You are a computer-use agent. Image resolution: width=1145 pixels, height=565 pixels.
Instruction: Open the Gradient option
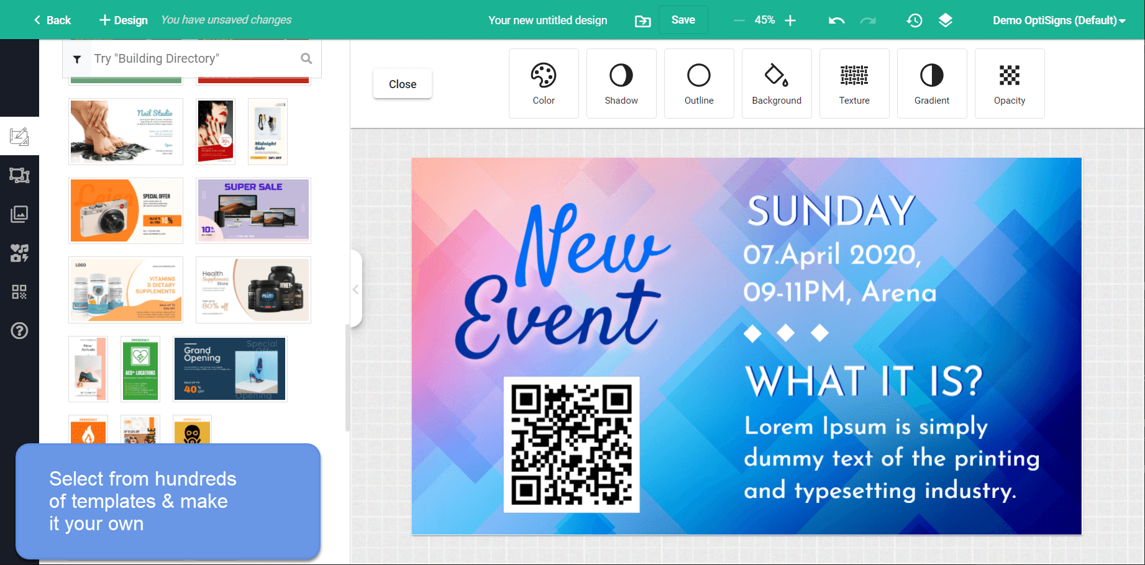932,84
